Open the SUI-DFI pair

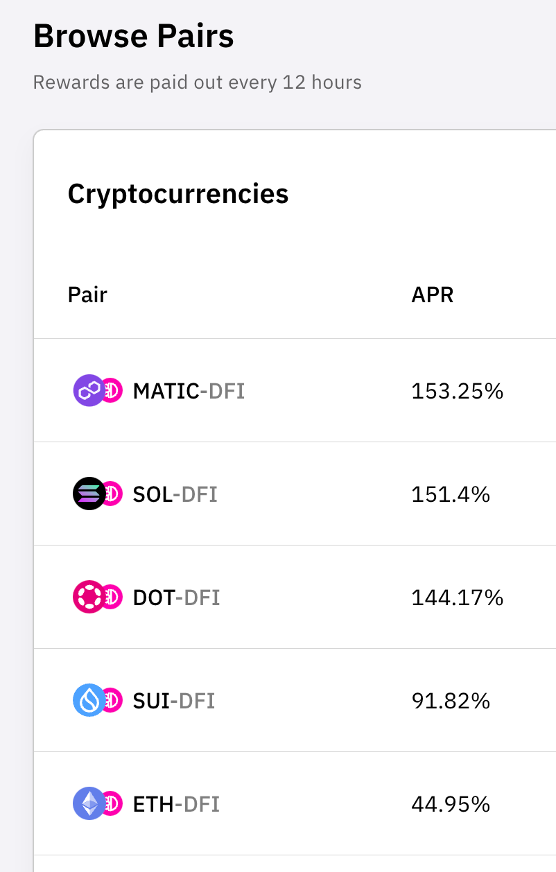point(173,701)
